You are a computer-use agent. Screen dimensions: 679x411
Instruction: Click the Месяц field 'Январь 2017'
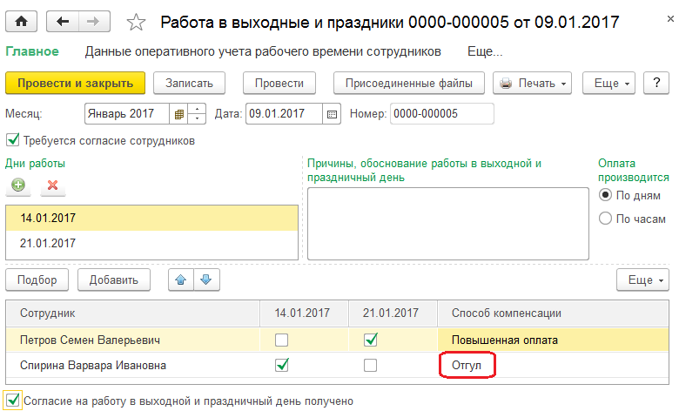126,114
